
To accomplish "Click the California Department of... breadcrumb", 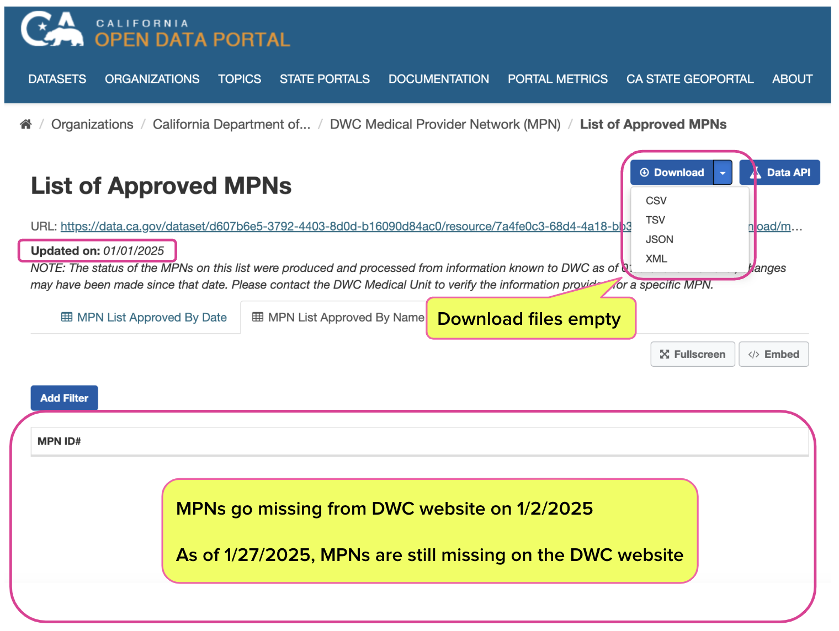I will (x=232, y=124).
